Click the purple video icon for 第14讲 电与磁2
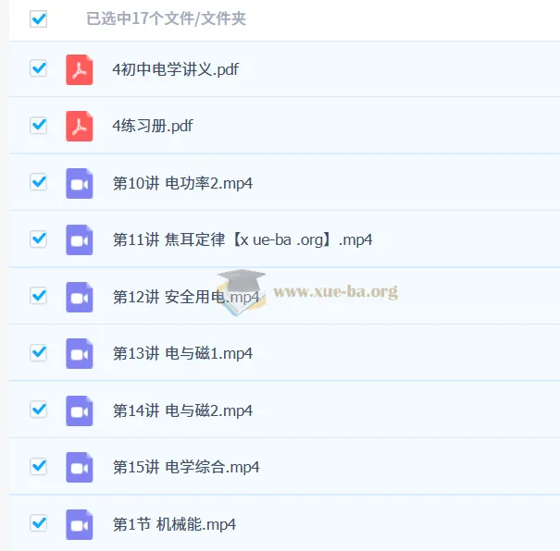This screenshot has width=560, height=551. (80, 410)
